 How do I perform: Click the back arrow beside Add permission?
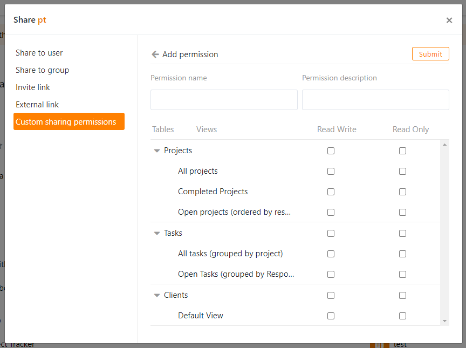(x=155, y=54)
